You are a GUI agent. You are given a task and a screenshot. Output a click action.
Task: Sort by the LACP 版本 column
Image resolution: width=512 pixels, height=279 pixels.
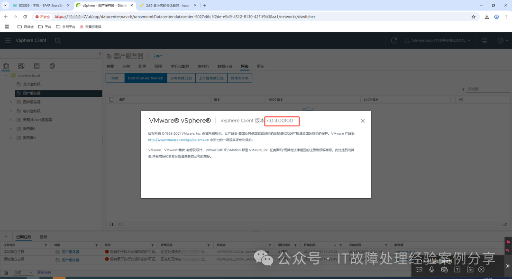click(x=371, y=100)
